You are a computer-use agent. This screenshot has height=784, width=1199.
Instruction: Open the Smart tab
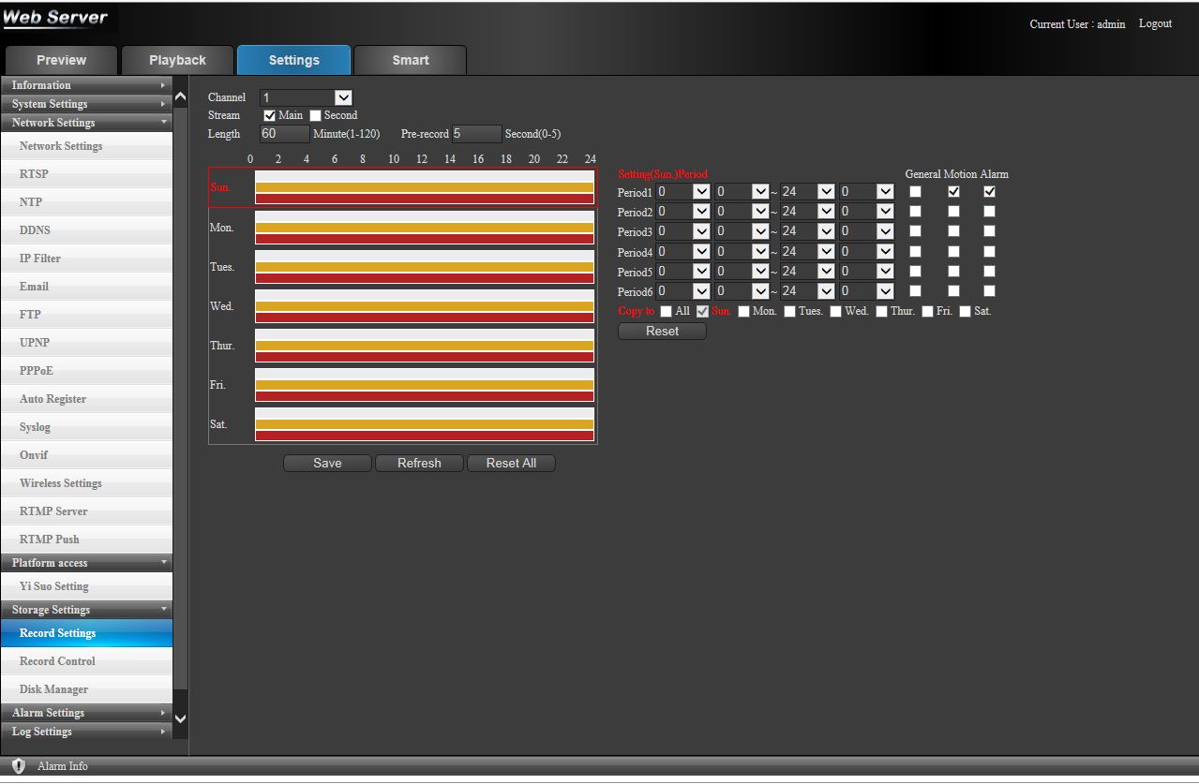click(x=410, y=60)
